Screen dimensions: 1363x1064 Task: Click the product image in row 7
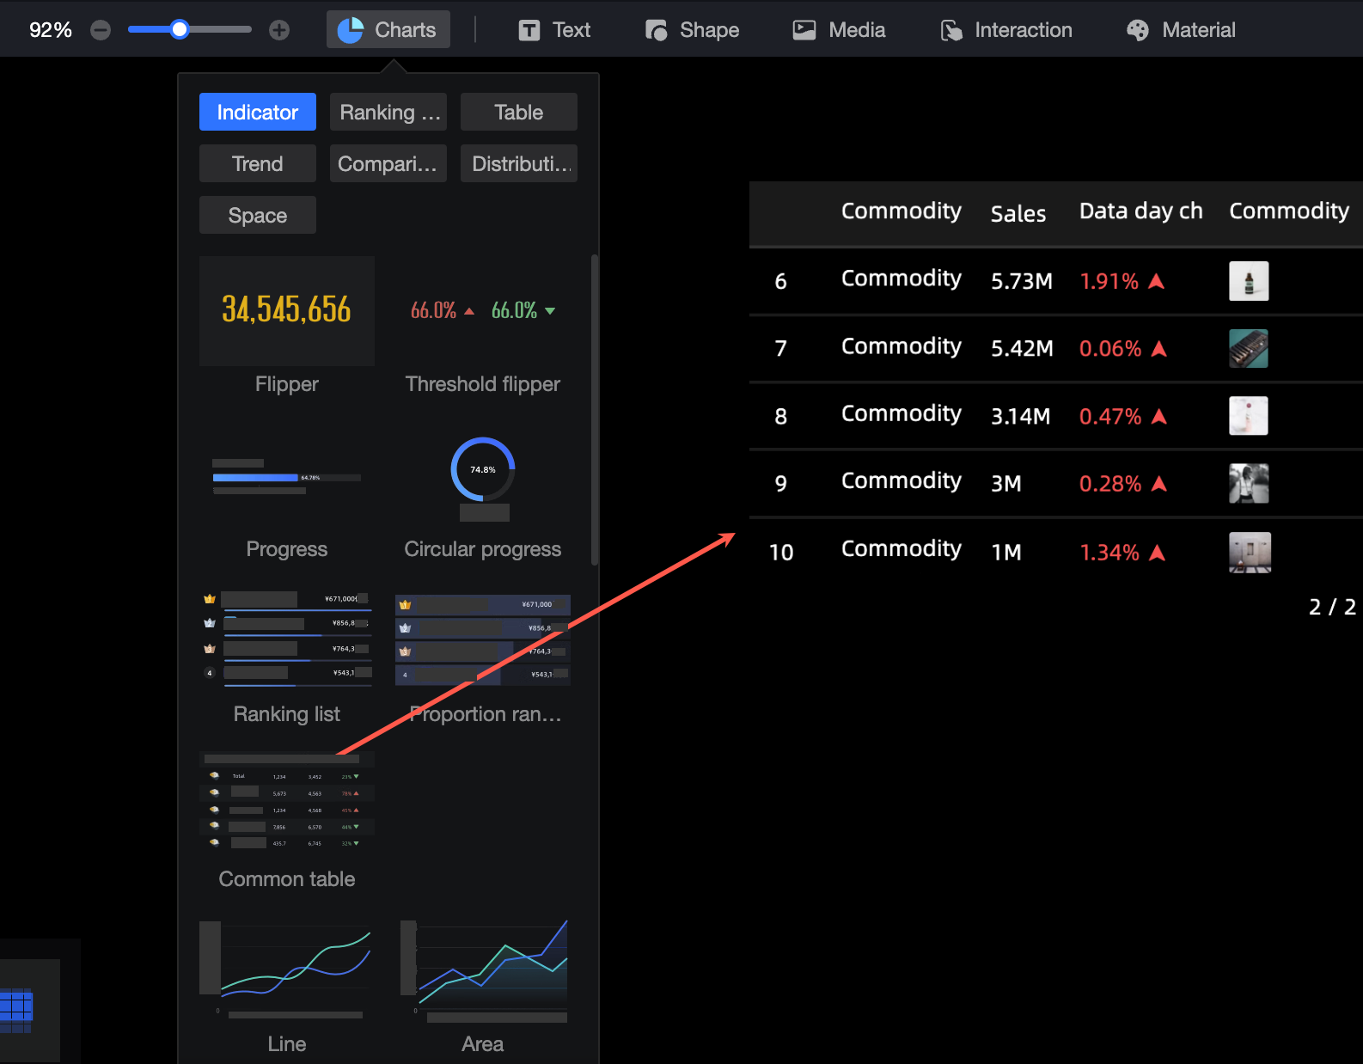click(1249, 348)
